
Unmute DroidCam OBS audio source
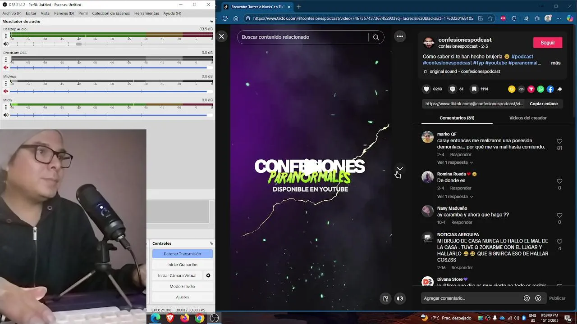[x=6, y=67]
